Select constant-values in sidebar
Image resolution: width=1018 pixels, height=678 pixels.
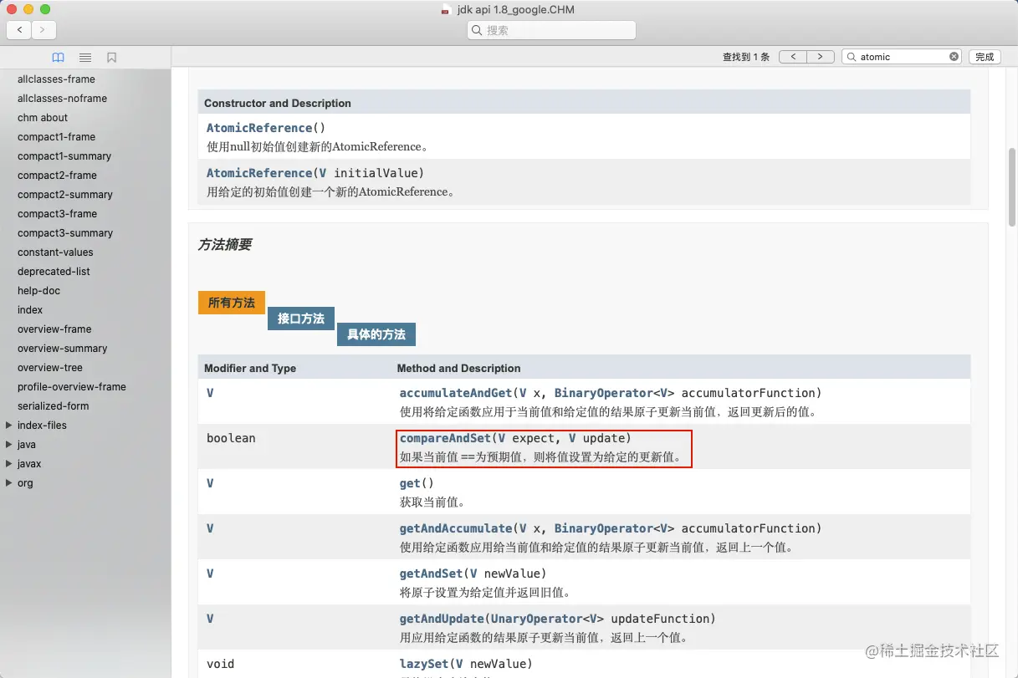coord(55,252)
